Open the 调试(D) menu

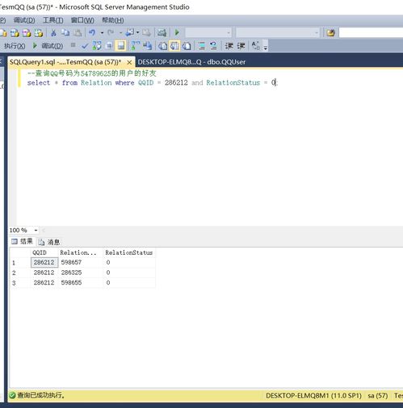[x=24, y=20]
